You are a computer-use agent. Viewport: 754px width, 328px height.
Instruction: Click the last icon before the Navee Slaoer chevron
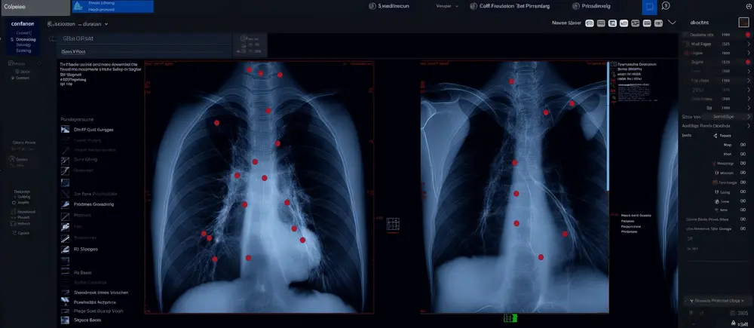pos(658,23)
